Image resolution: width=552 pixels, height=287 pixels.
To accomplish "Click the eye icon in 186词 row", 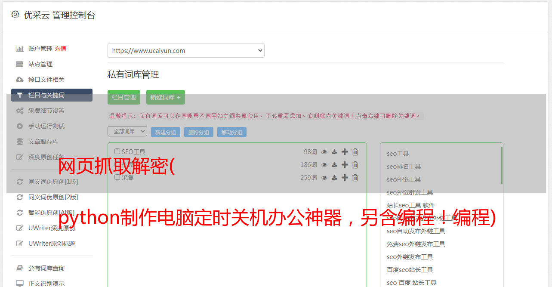I will pyautogui.click(x=324, y=165).
